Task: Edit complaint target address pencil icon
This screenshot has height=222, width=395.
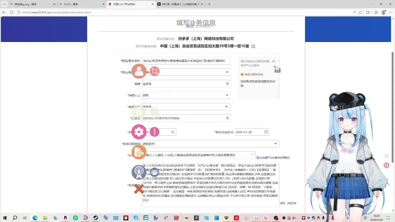Action: [x=253, y=46]
